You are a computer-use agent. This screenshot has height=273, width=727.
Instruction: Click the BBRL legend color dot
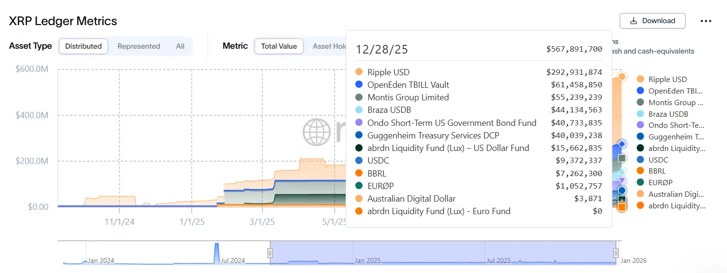coord(641,171)
